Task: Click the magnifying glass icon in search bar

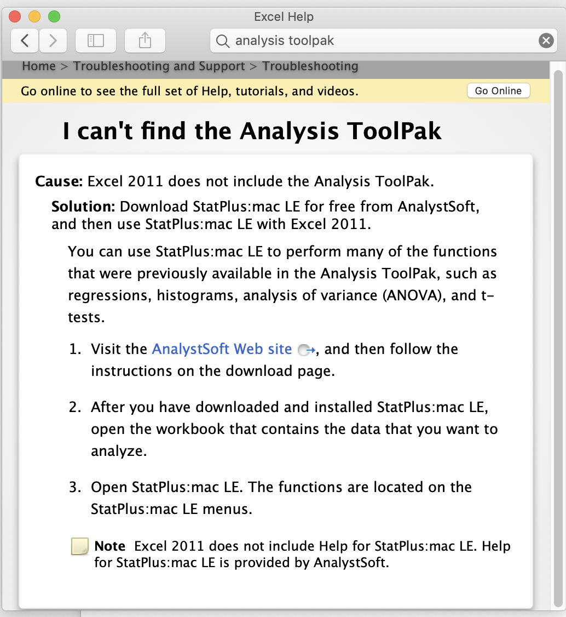Action: pyautogui.click(x=221, y=41)
